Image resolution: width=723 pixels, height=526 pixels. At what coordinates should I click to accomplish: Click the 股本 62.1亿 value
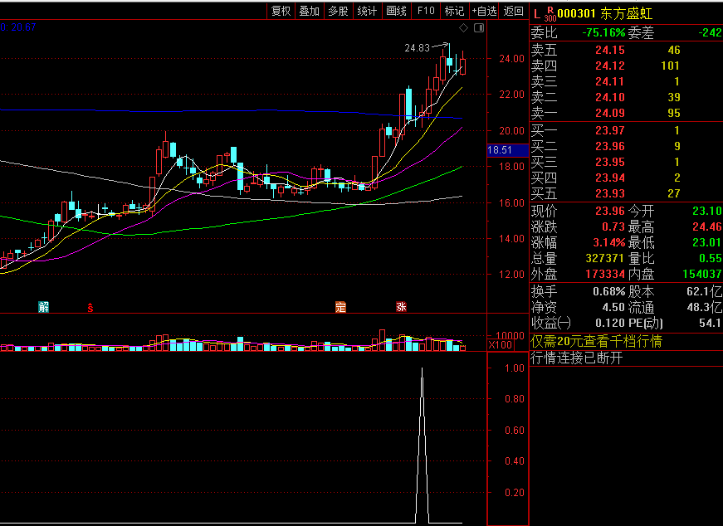705,292
